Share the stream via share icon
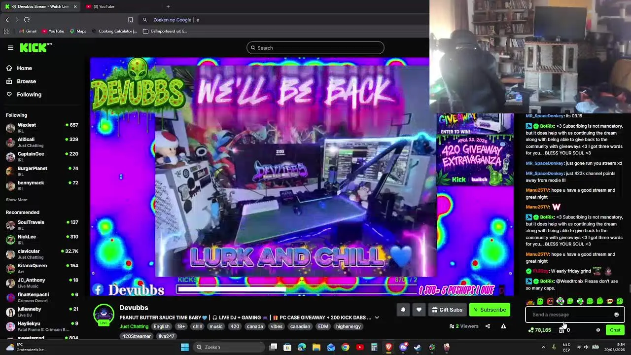This screenshot has width=631, height=355. click(488, 326)
